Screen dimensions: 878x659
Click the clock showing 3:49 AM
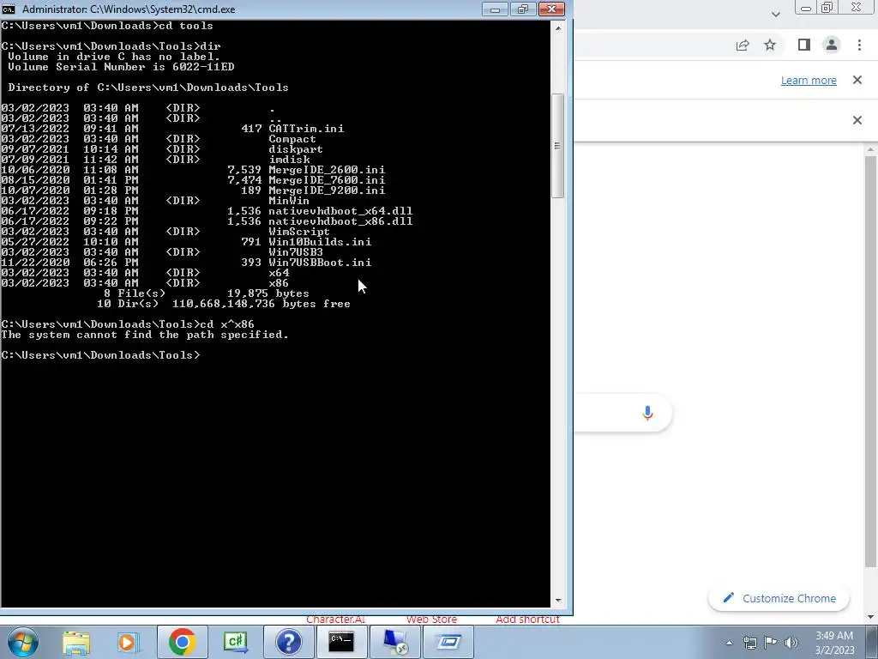pos(833,636)
